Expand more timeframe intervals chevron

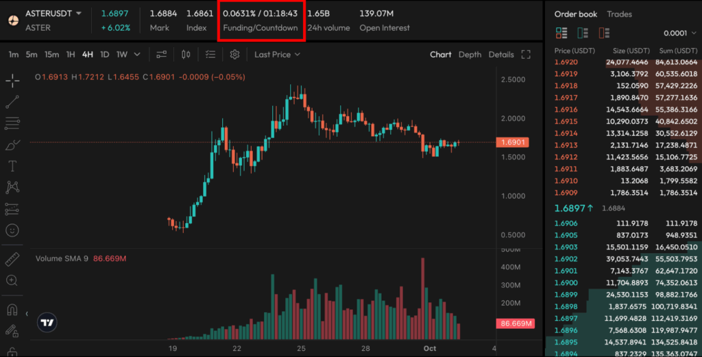tap(137, 55)
